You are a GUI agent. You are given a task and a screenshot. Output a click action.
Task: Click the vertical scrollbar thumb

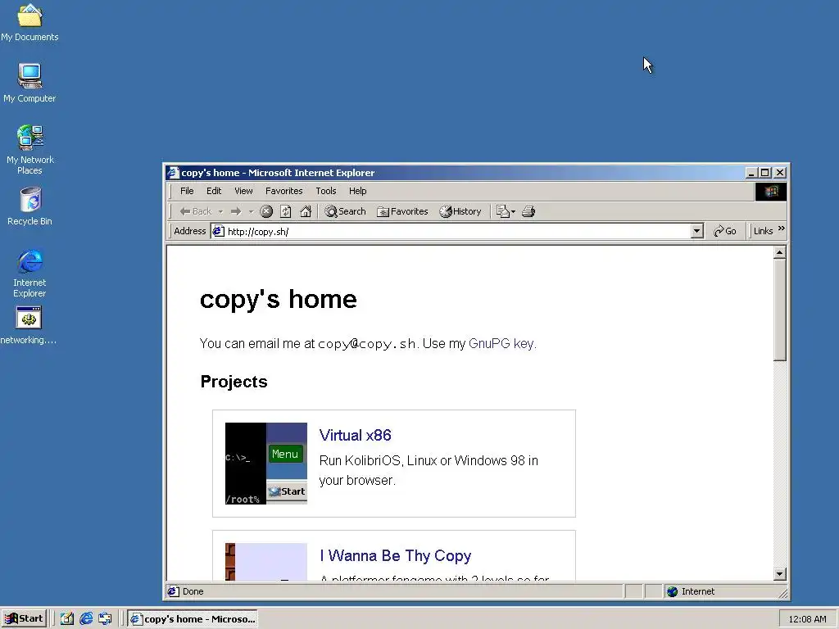(780, 310)
